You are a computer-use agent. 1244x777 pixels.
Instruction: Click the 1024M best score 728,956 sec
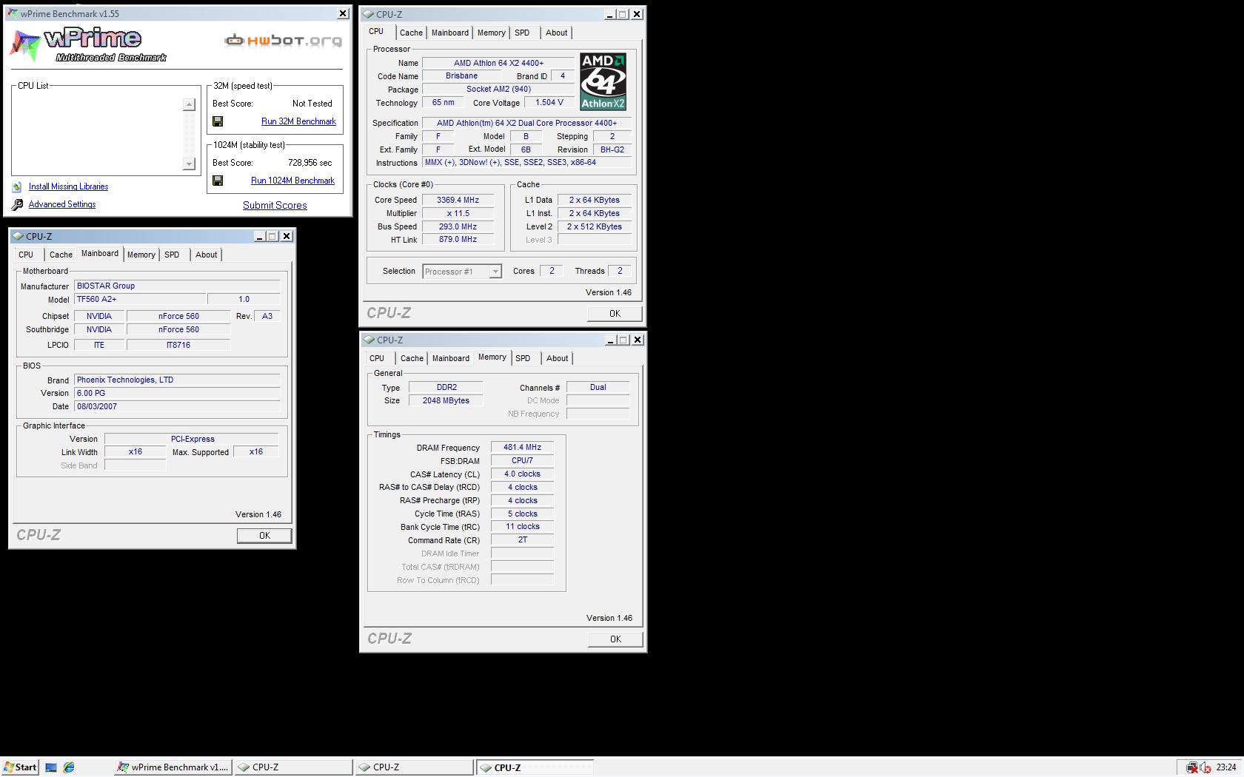310,163
